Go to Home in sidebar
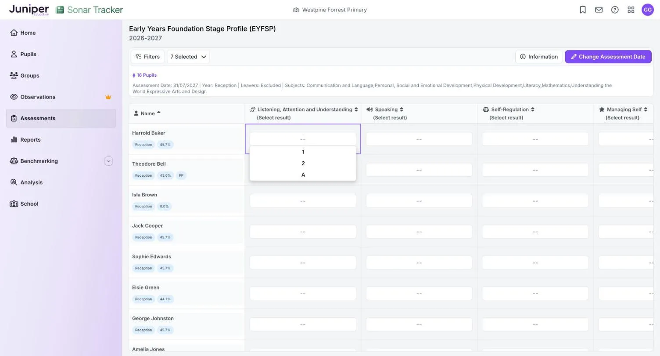Screen dimensions: 660x356 pos(61,33)
